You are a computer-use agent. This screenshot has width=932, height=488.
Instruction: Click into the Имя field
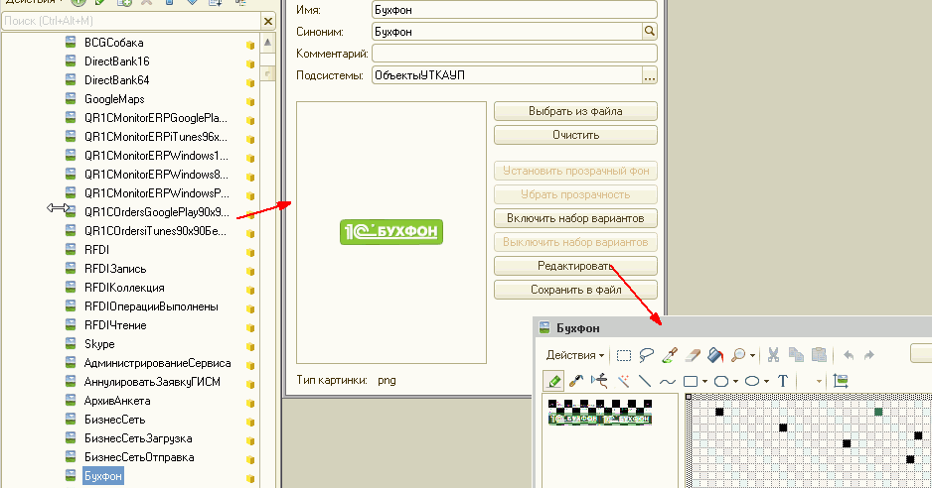(514, 10)
